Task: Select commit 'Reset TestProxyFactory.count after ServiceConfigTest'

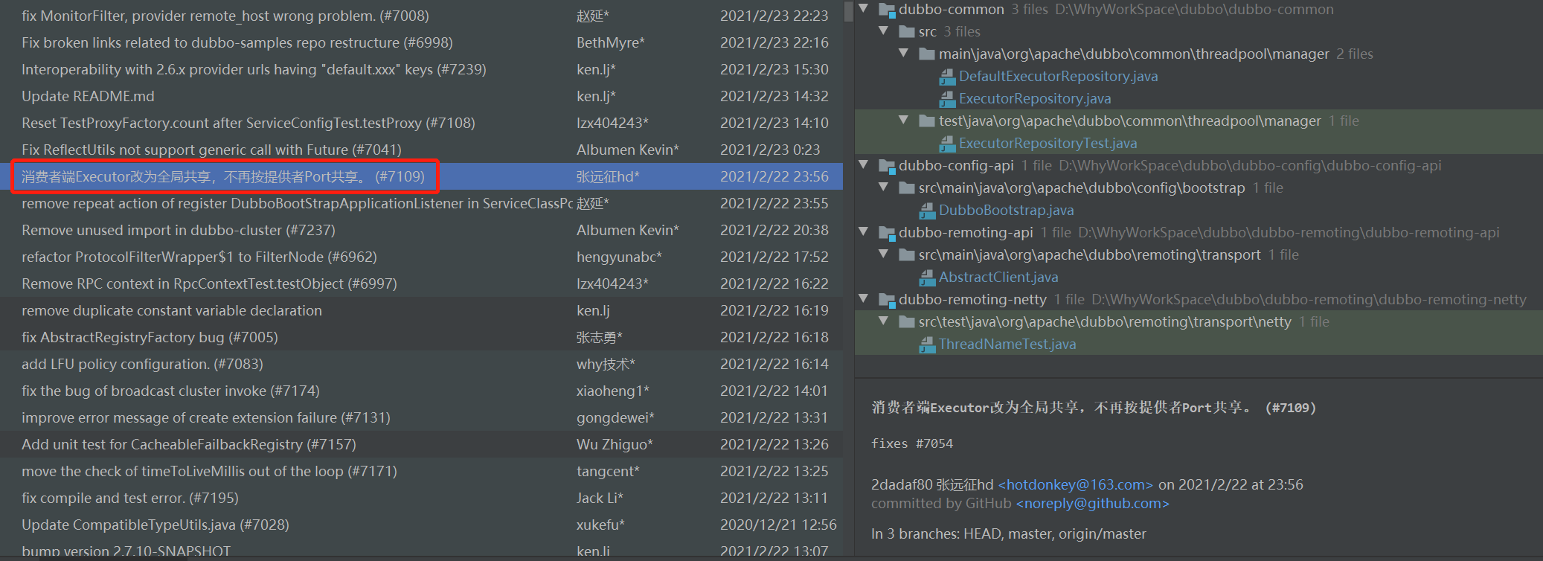Action: point(421,123)
